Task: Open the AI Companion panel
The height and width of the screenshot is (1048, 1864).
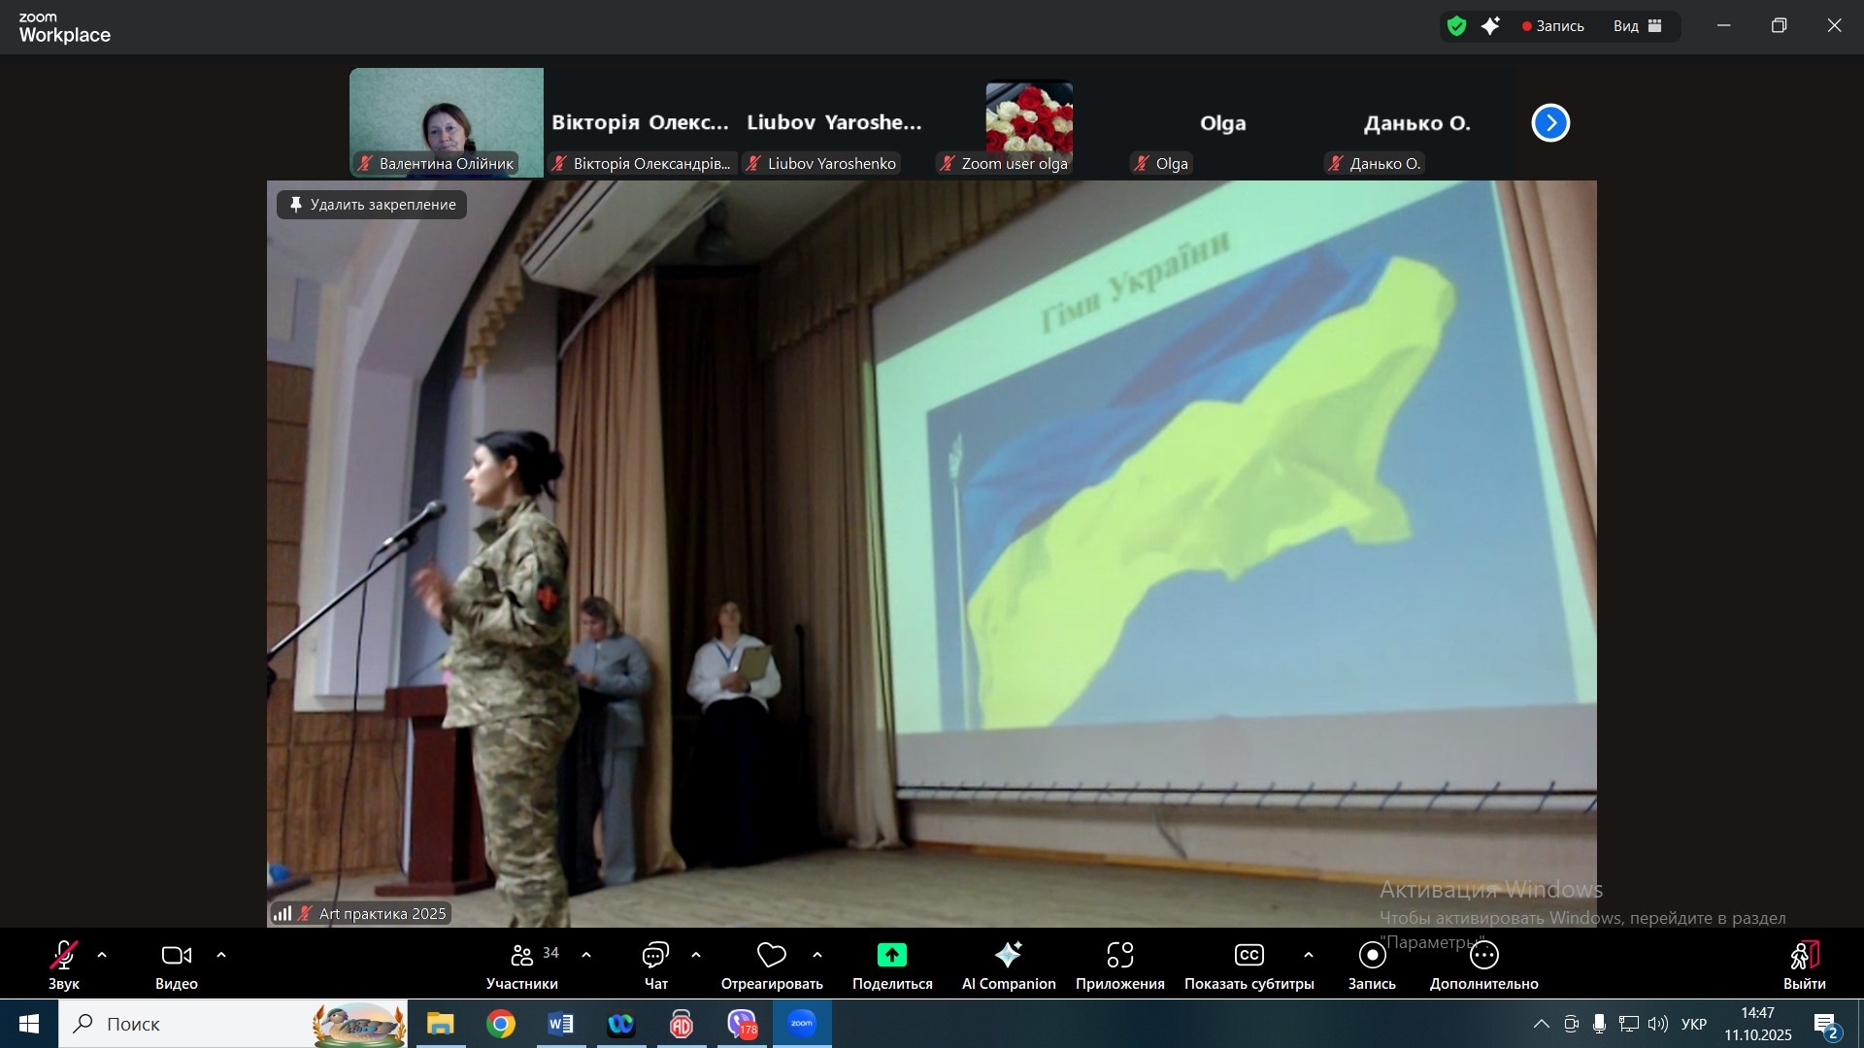Action: coord(1008,956)
